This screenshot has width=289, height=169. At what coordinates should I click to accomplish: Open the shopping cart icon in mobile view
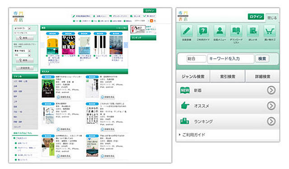[x=269, y=31]
